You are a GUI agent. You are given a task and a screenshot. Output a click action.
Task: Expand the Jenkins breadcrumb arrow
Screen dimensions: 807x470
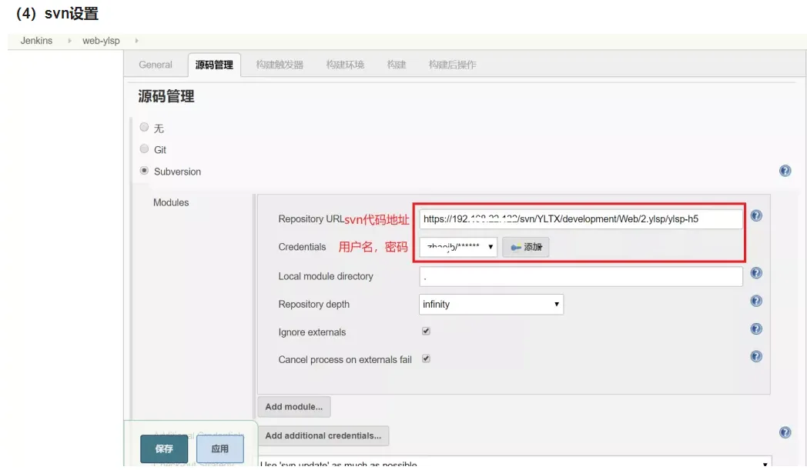[69, 41]
